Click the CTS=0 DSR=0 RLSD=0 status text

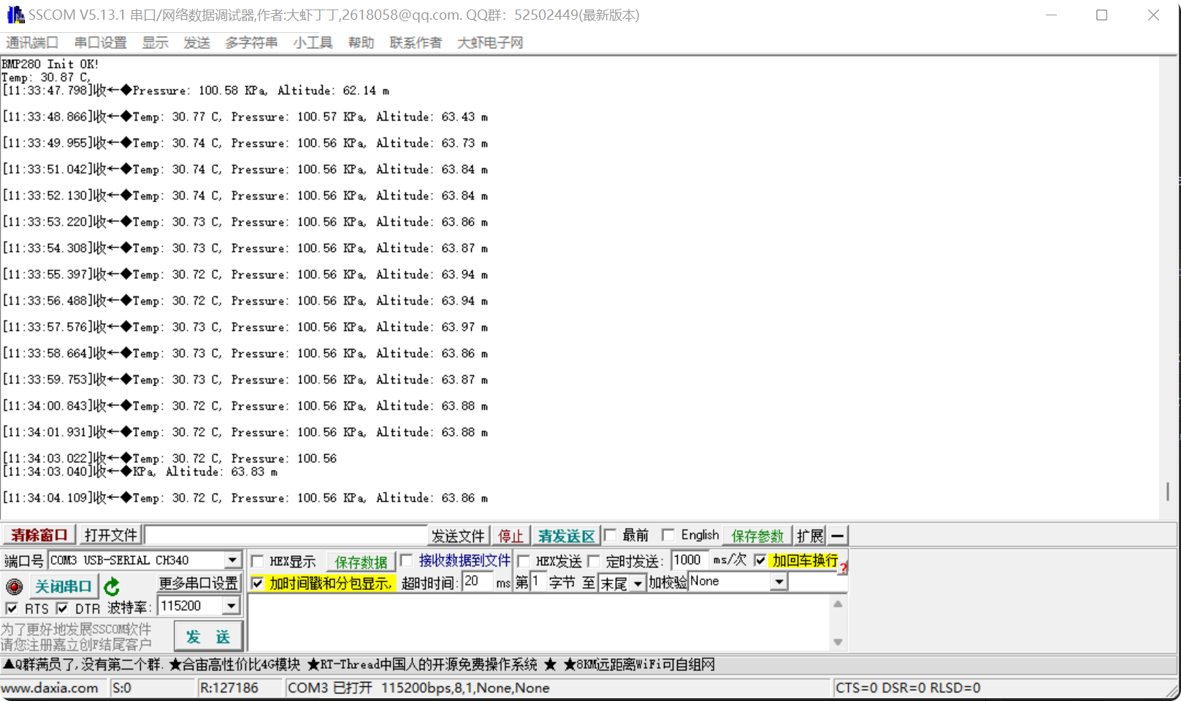tap(908, 688)
